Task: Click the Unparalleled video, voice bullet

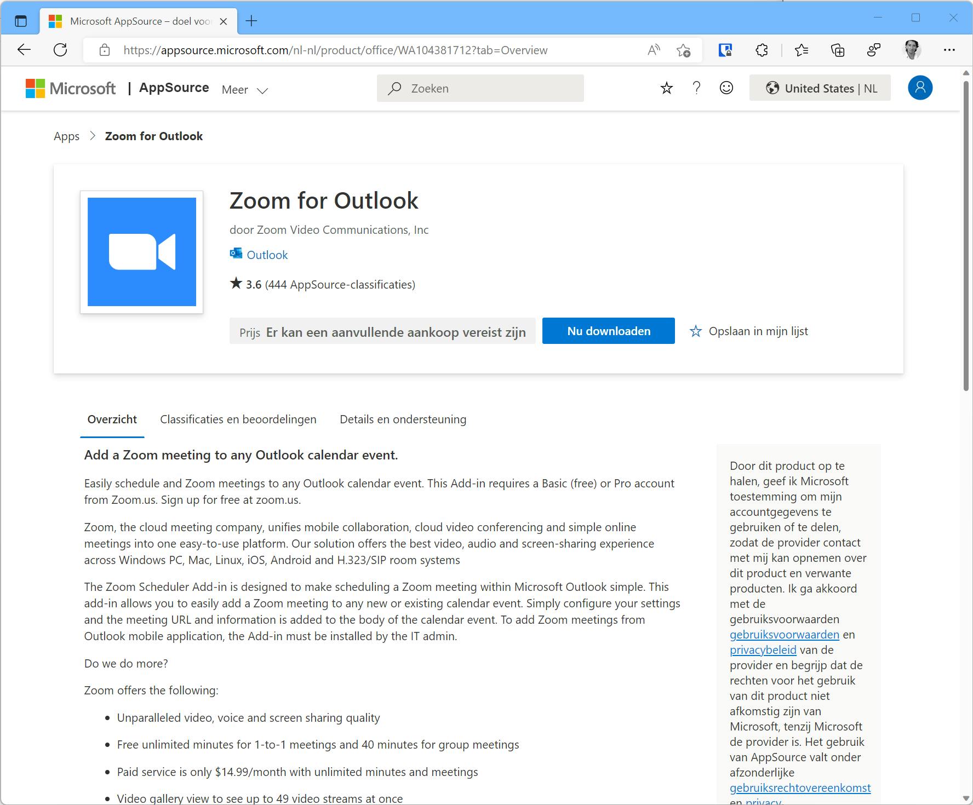Action: coord(248,718)
